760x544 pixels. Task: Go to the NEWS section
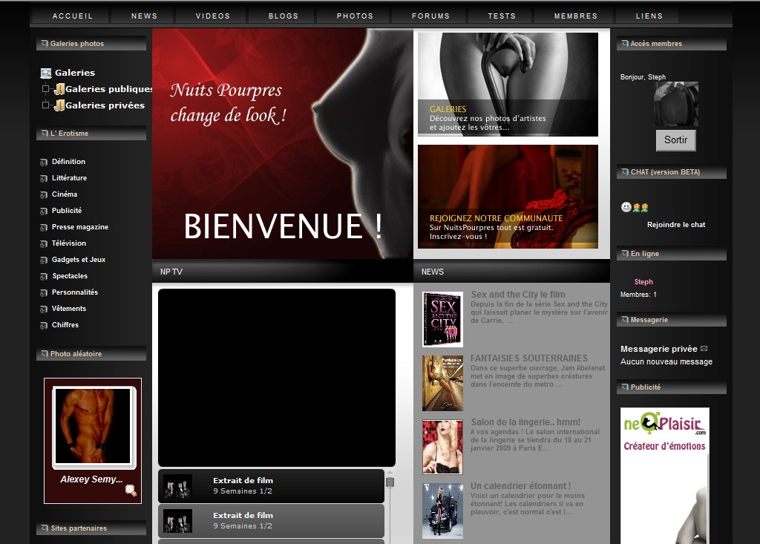145,16
